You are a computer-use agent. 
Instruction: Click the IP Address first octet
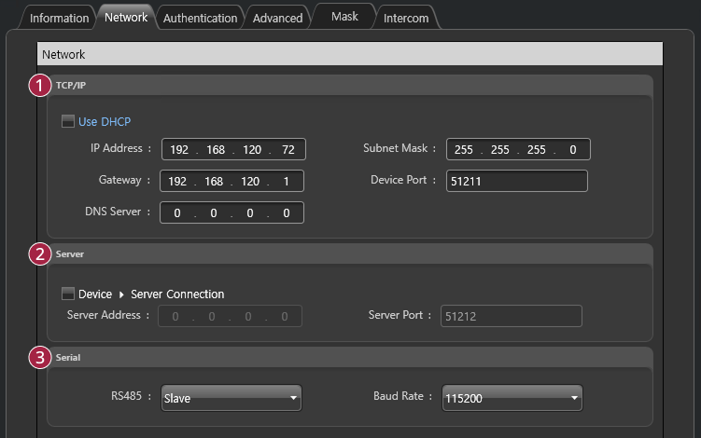click(178, 149)
